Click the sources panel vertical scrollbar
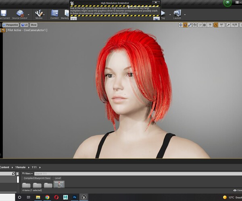The width and height of the screenshot is (242, 201). 18,180
